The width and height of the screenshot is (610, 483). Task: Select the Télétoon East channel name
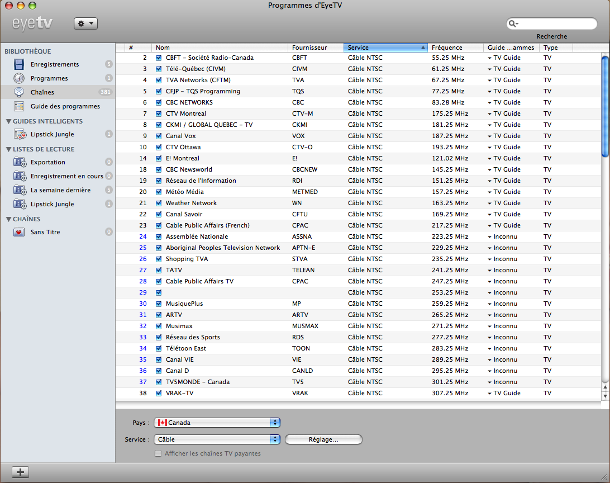pos(186,349)
